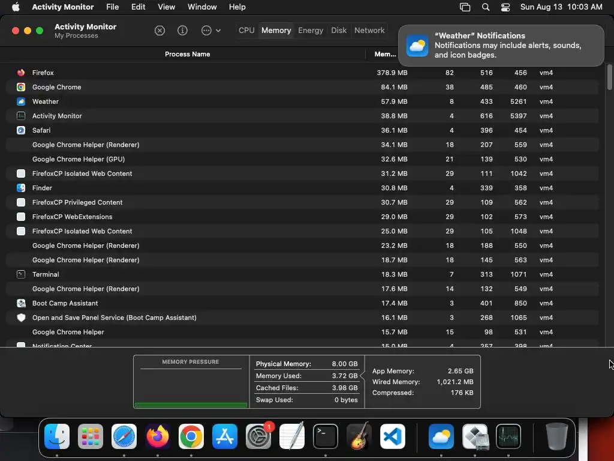The image size is (614, 461).
Task: Open the Disk tab
Action: point(339,30)
